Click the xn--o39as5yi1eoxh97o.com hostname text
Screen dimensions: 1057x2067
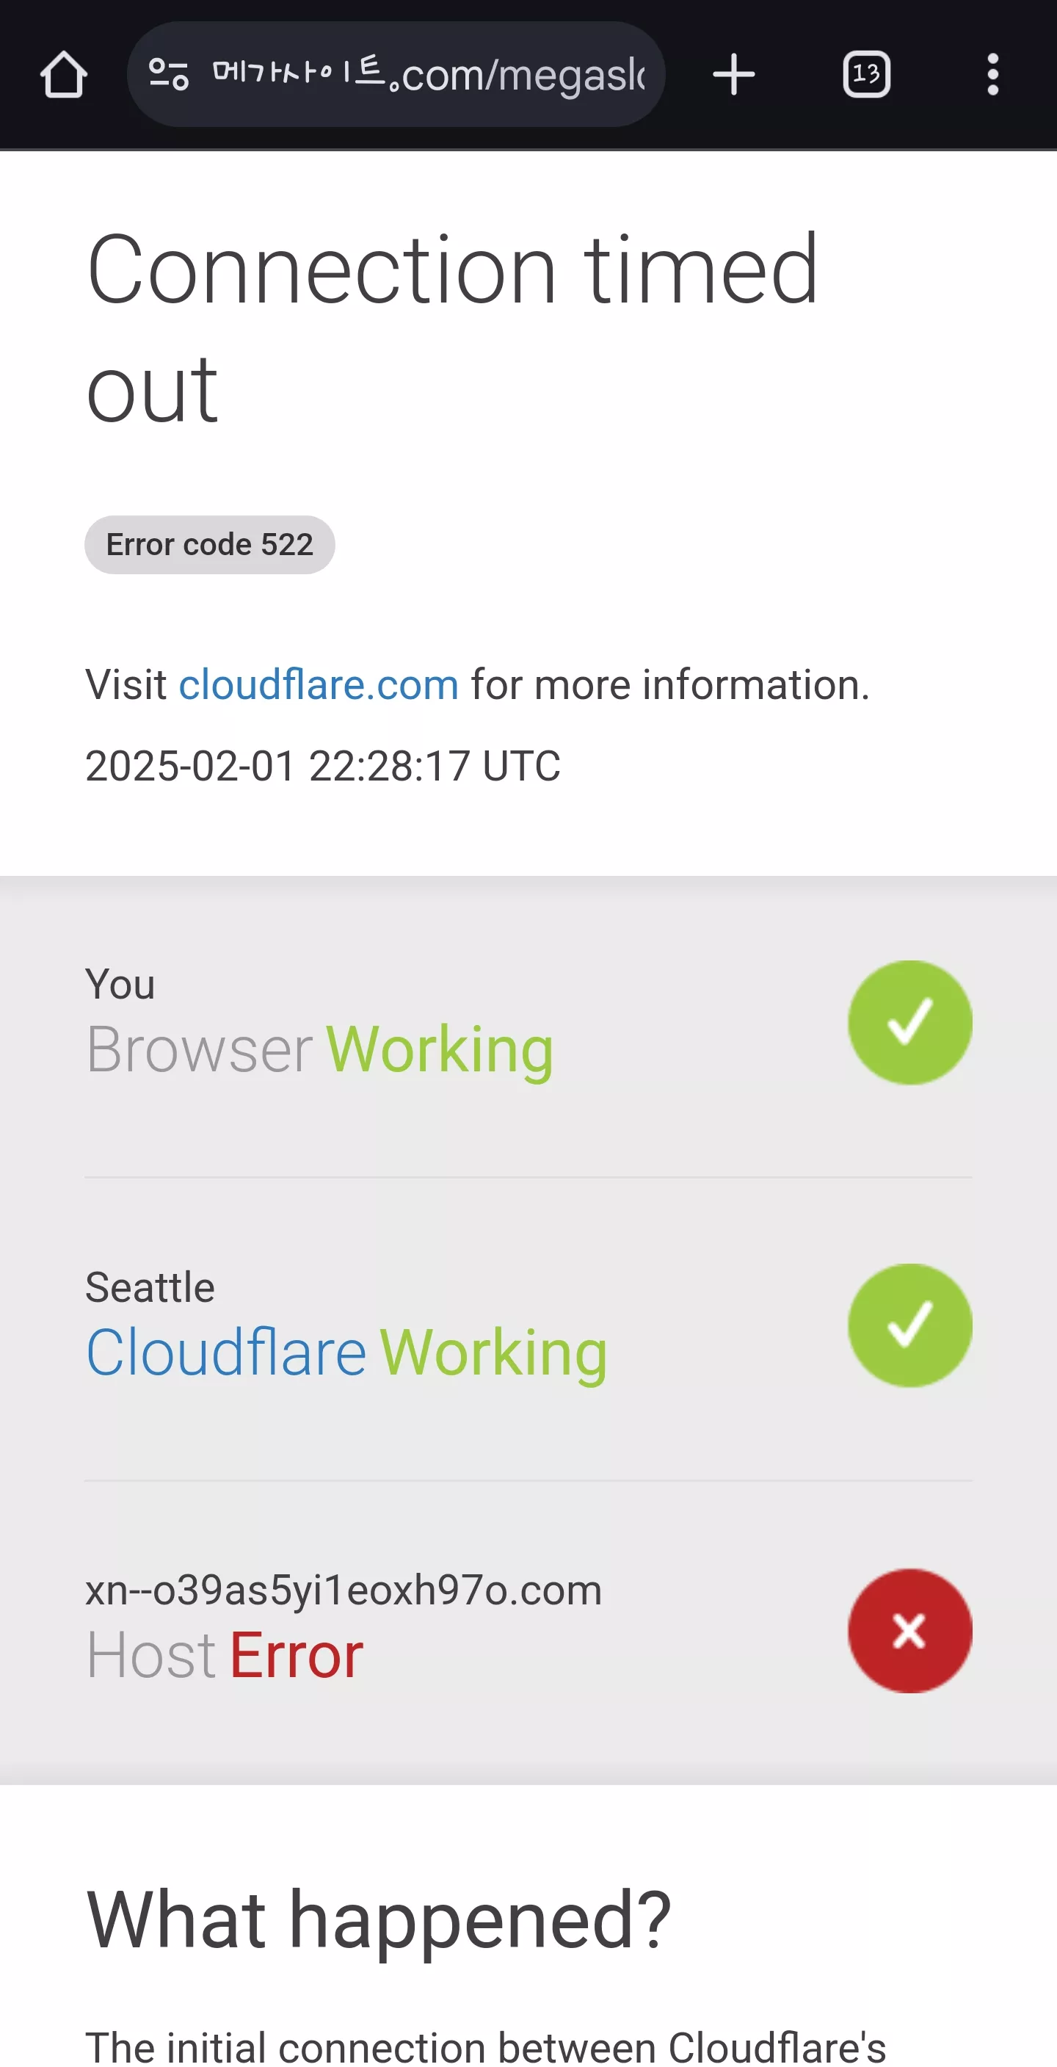pos(344,1590)
